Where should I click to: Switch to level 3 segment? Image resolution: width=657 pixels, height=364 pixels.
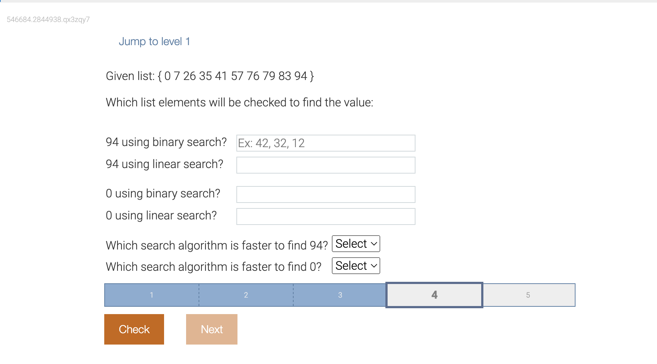coord(340,295)
